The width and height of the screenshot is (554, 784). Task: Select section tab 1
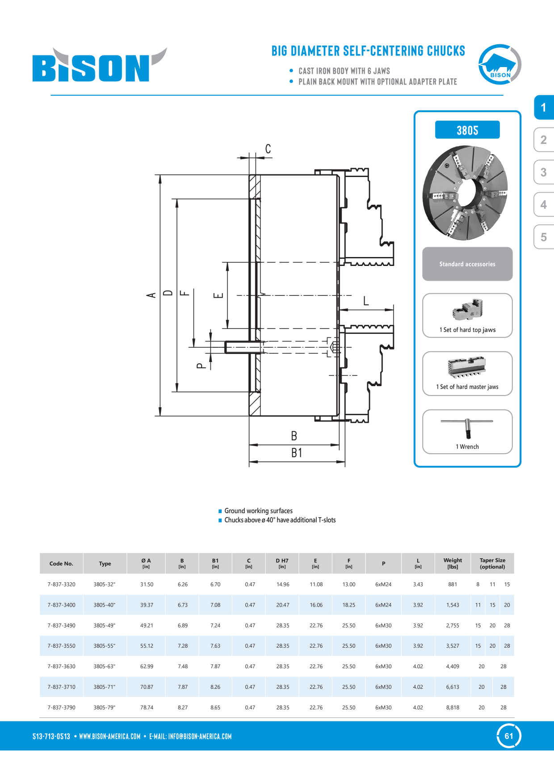pyautogui.click(x=544, y=107)
